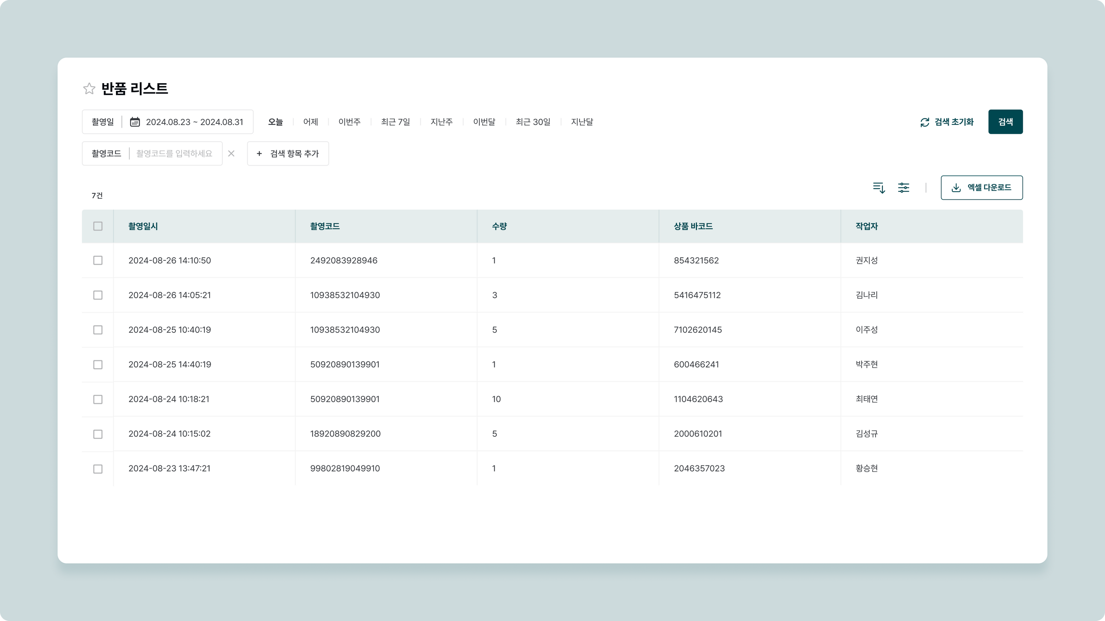Click the 촬영일시 column header

tap(143, 226)
